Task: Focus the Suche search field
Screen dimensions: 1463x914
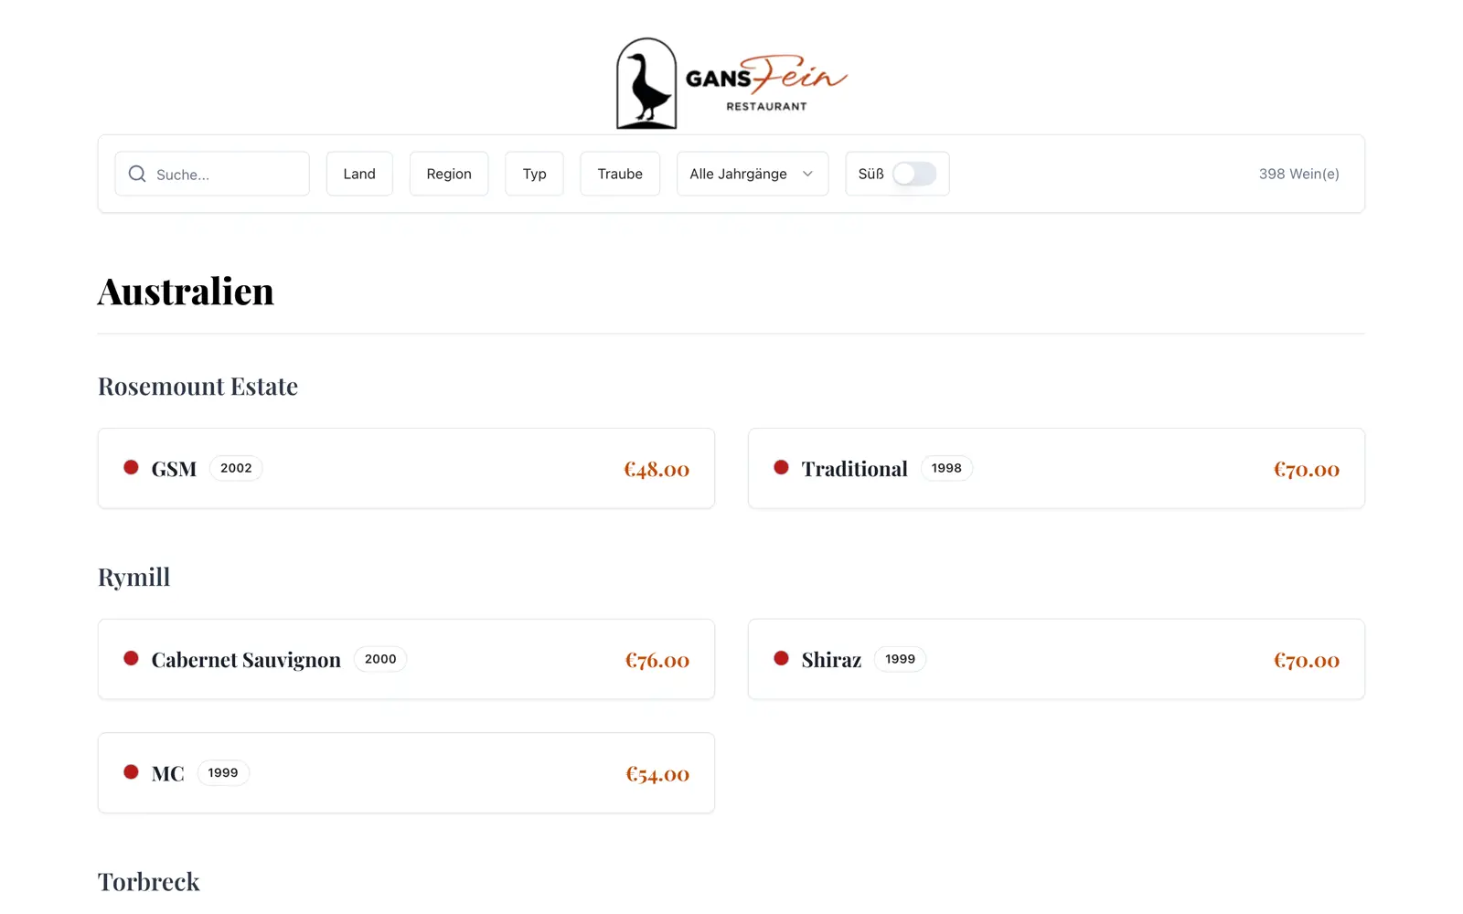Action: click(x=212, y=174)
